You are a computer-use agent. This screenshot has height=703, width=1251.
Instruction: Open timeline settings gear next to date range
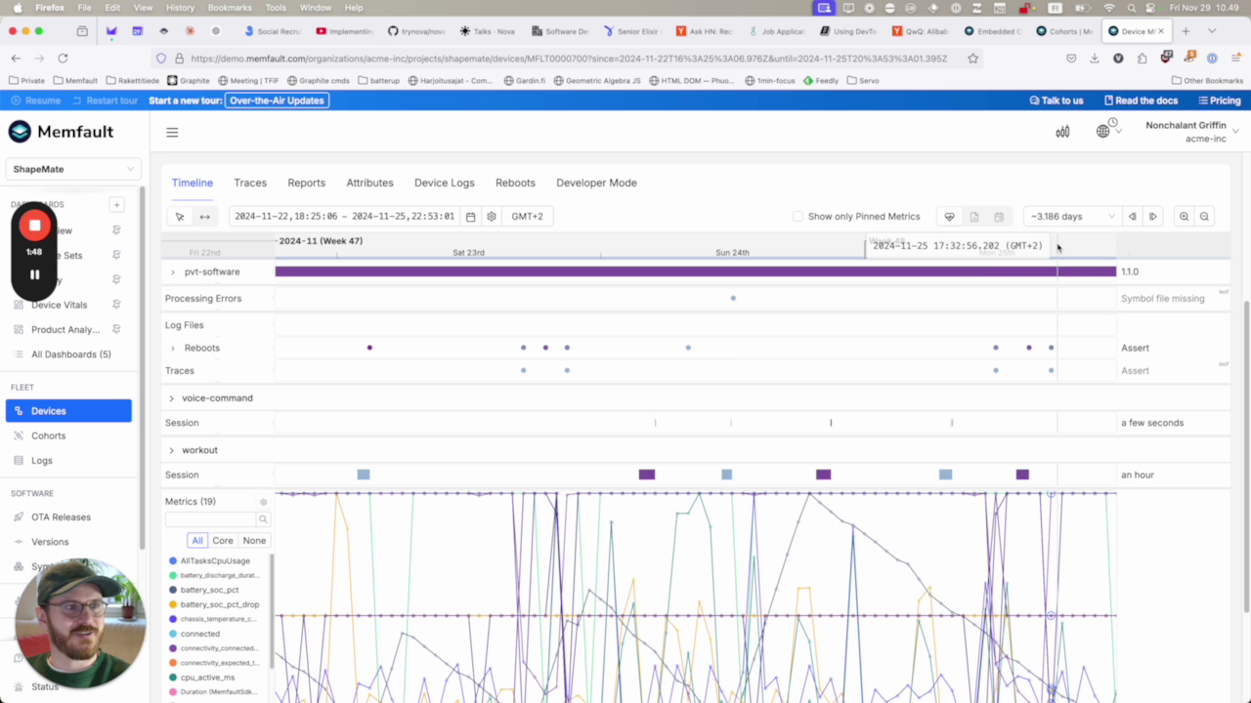pyautogui.click(x=492, y=217)
